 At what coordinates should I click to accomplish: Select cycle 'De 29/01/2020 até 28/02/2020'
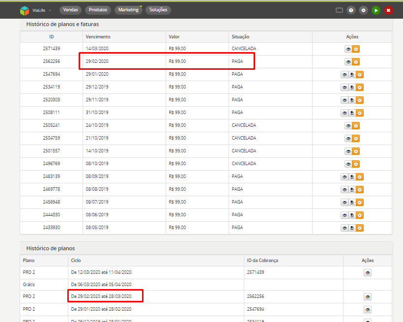click(101, 309)
